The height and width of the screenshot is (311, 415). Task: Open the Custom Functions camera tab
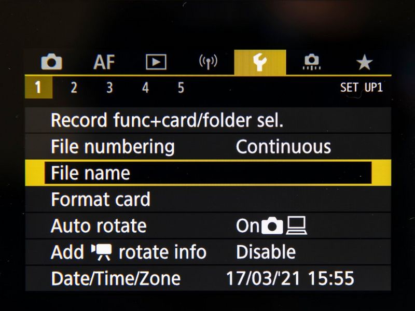[312, 62]
